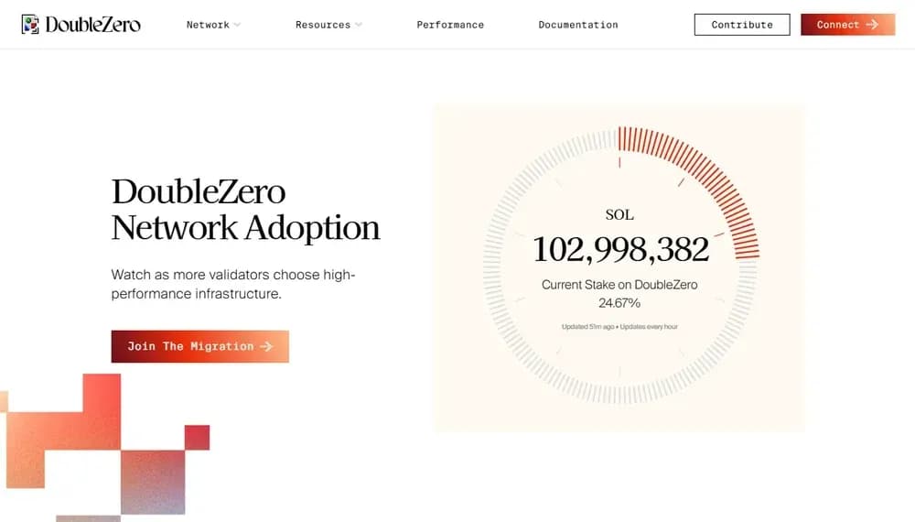Open the Documentation link
The width and height of the screenshot is (915, 522).
(578, 25)
